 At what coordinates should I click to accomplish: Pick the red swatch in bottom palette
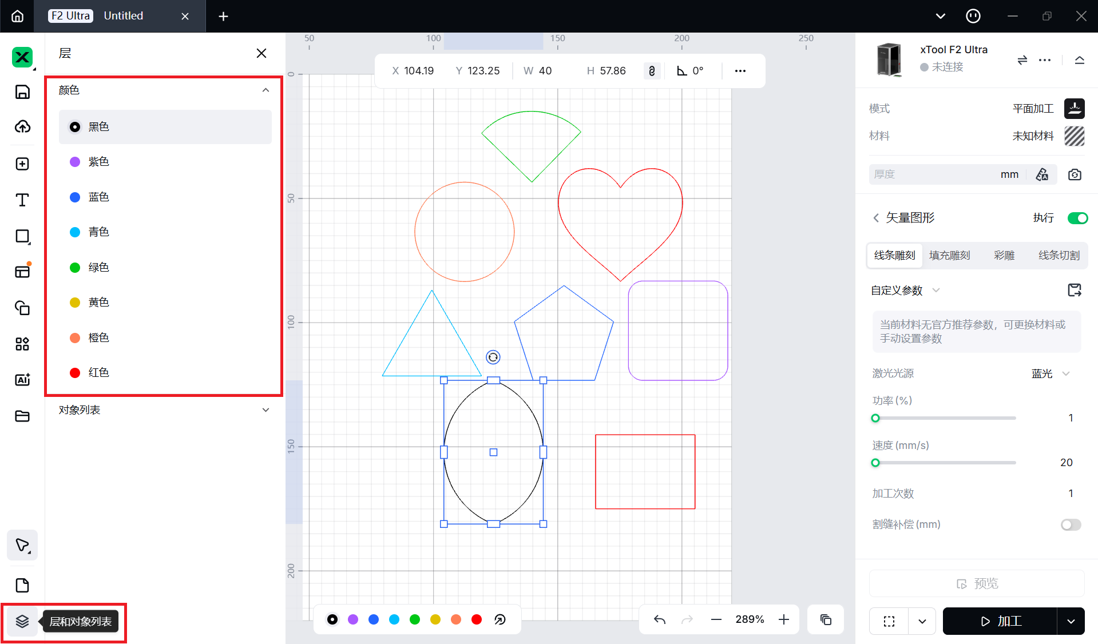[477, 619]
